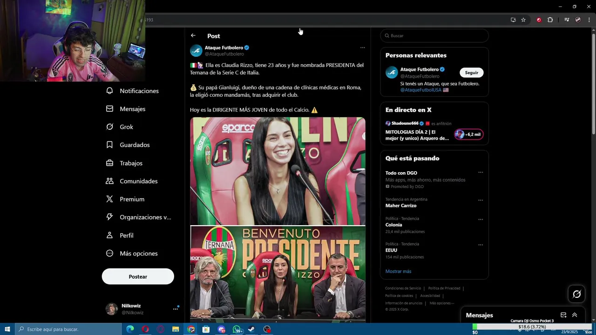Follow Ataque Futbolero with Seguir button
Viewport: 596px width, 335px height.
pyautogui.click(x=472, y=73)
